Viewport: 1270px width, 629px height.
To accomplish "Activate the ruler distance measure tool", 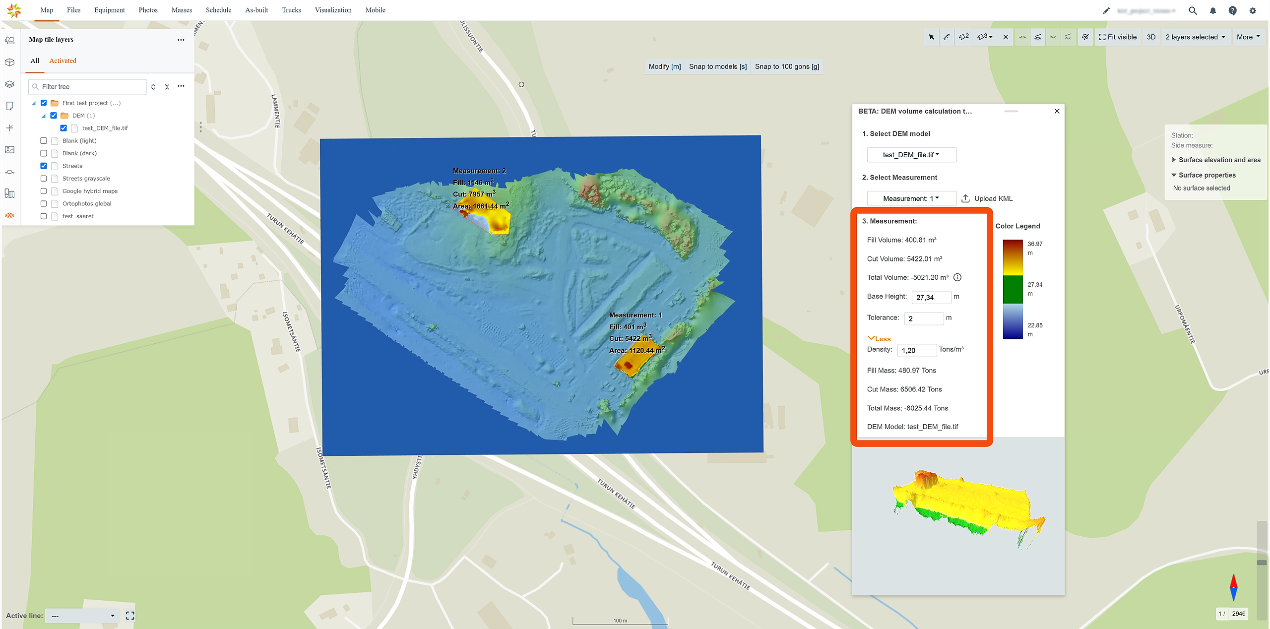I will (x=947, y=37).
